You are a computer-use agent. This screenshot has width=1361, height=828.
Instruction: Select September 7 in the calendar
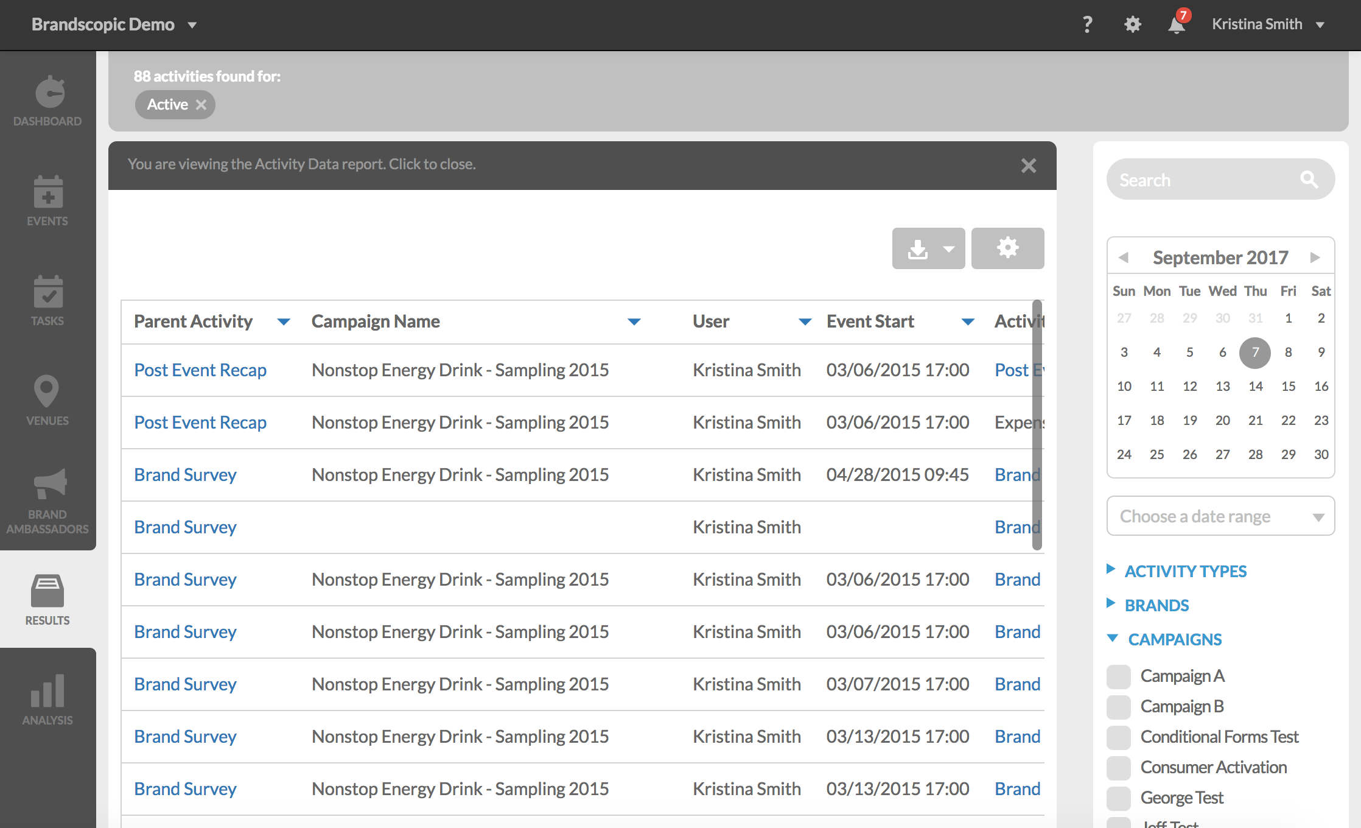(1255, 353)
